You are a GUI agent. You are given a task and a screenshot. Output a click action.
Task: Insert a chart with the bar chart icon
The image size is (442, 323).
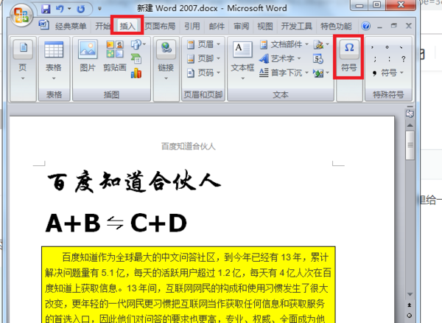pyautogui.click(x=136, y=73)
